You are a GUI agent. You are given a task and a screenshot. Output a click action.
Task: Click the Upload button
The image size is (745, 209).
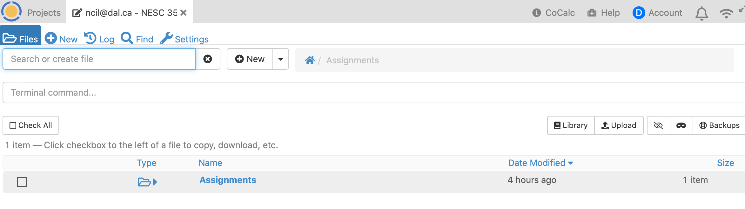coord(619,126)
